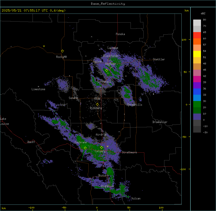Viewport: 216px width, 211px height.
Task: Click the 100 km tick on right axis
Action: 184,40
